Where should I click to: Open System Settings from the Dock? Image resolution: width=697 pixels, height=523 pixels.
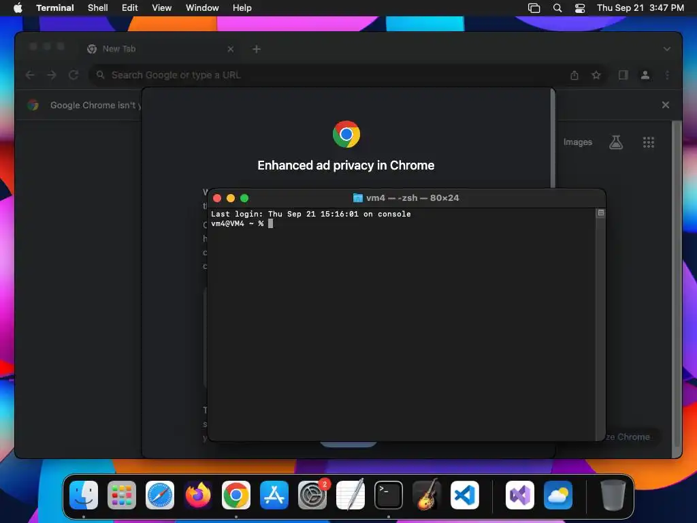(312, 495)
